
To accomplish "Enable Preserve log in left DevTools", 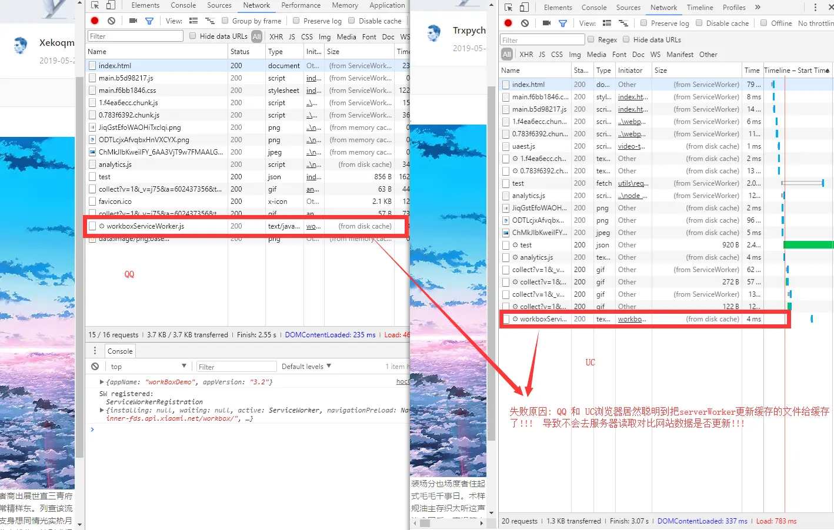I will tap(296, 21).
